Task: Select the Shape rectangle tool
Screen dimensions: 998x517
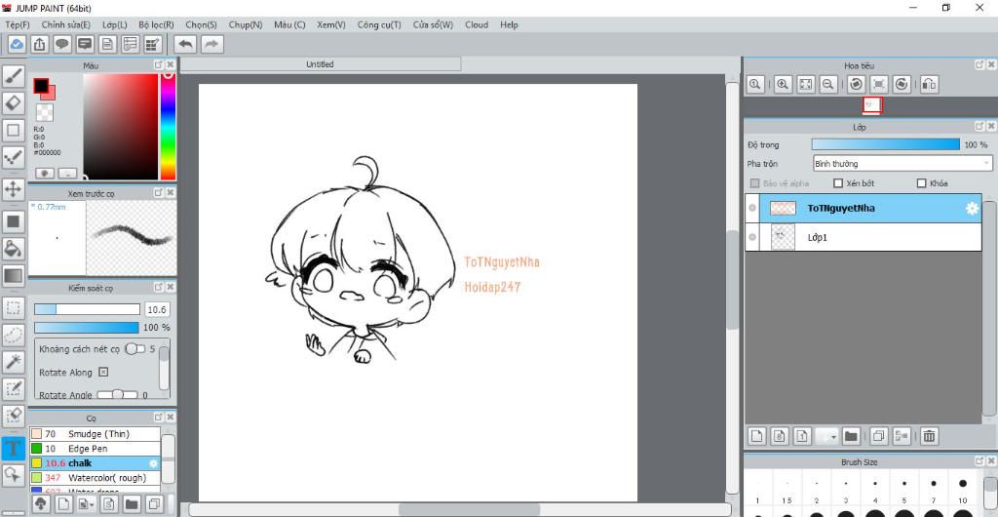Action: [14, 130]
